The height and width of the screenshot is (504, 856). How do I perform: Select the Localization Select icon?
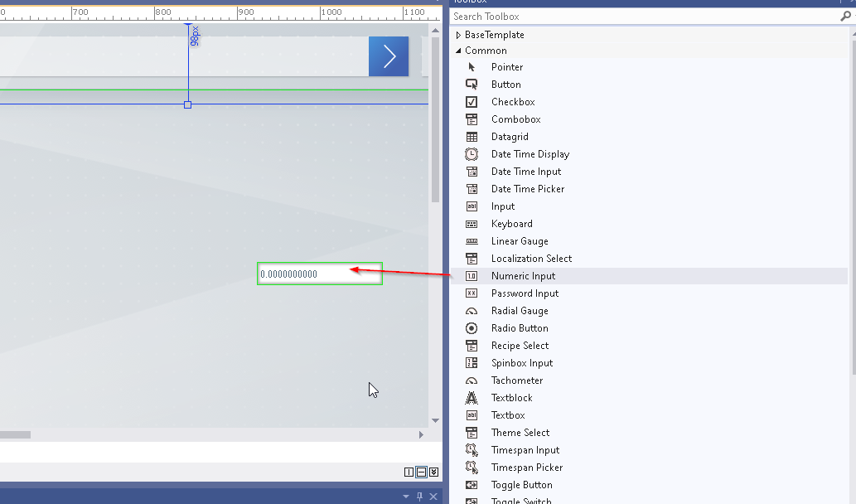coord(472,259)
